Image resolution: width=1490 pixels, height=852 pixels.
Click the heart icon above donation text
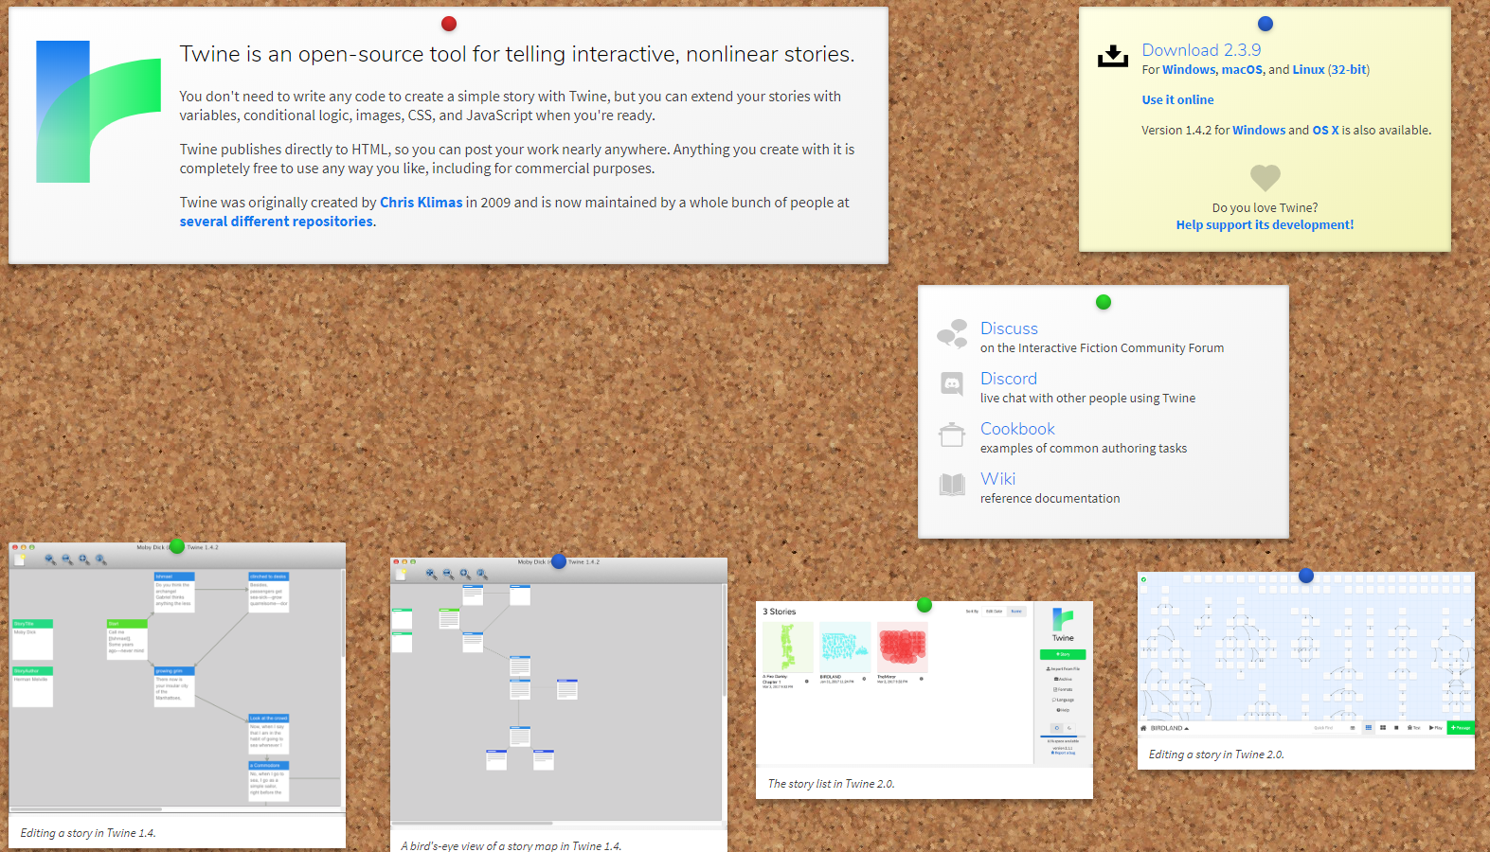click(1266, 178)
